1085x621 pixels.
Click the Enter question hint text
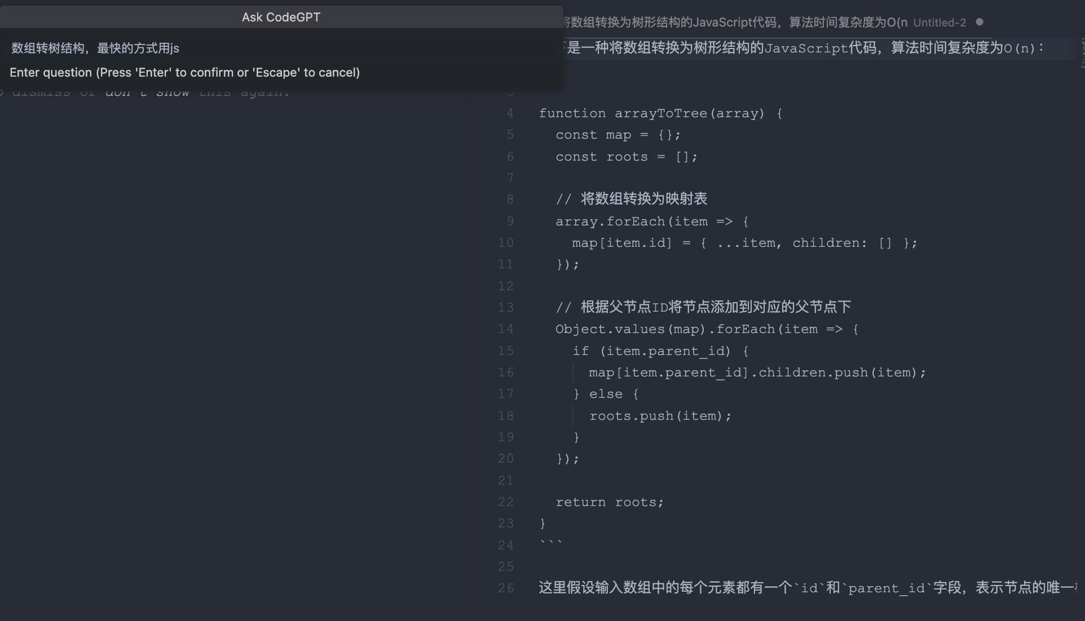184,72
